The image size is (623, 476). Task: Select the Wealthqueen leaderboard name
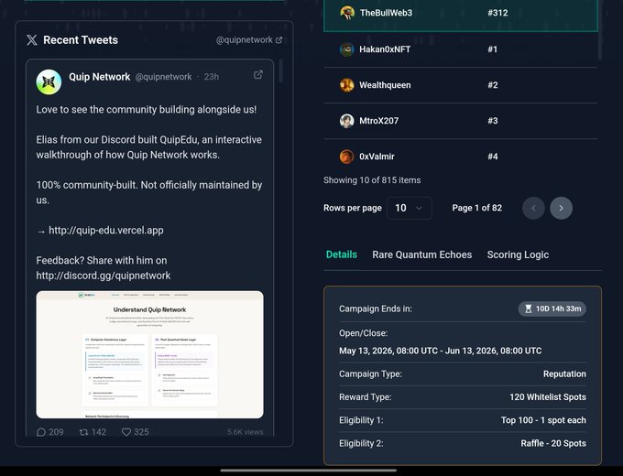point(385,85)
